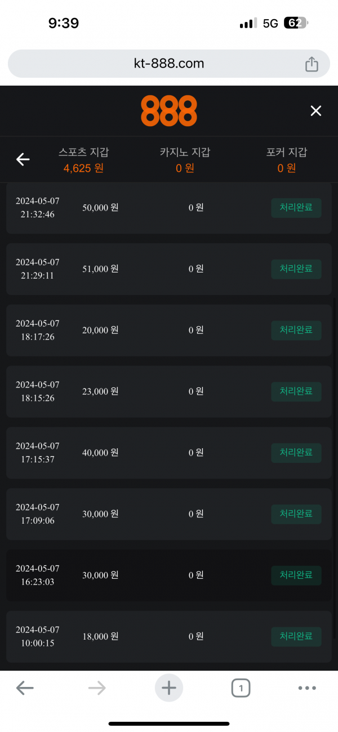
Task: Tap 처리완료 badge on 18:17:26 transaction
Action: [296, 331]
